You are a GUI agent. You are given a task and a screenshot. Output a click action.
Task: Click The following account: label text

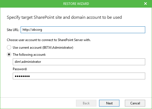pyautogui.click(x=29, y=55)
